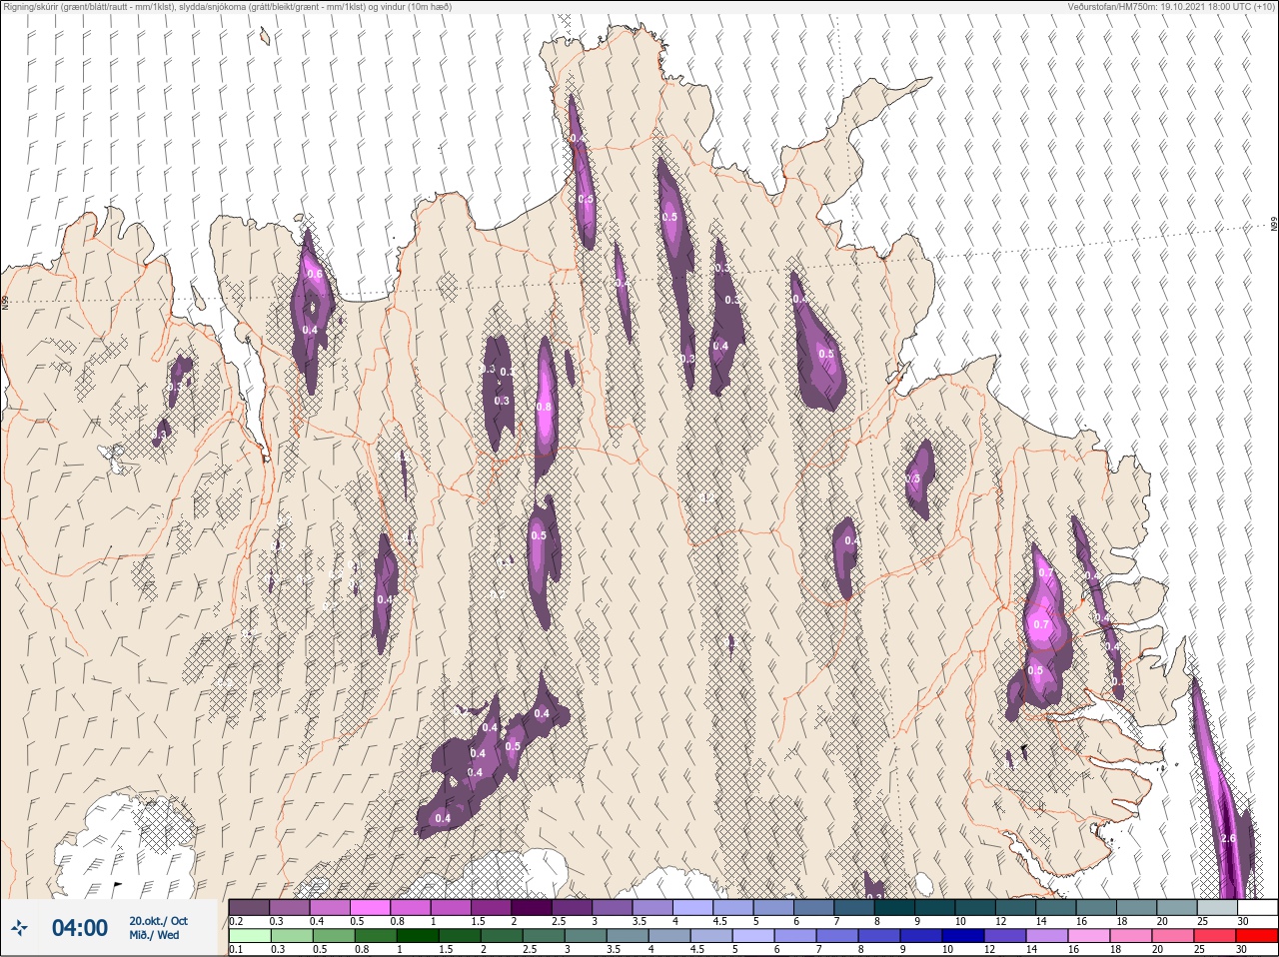This screenshot has height=957, width=1279.
Task: Pick the pale green 0.1 swatch in rain legend
Action: coord(250,936)
